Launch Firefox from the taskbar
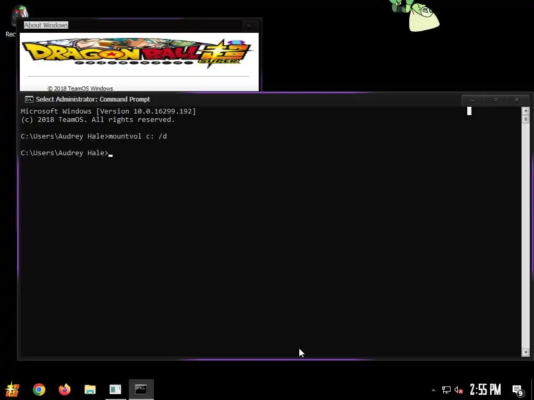 click(x=64, y=390)
